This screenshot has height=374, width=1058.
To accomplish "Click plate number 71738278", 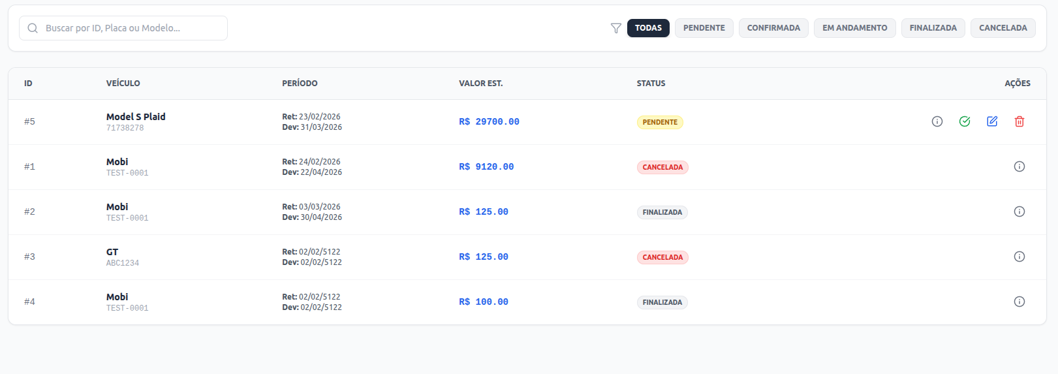I will (125, 128).
